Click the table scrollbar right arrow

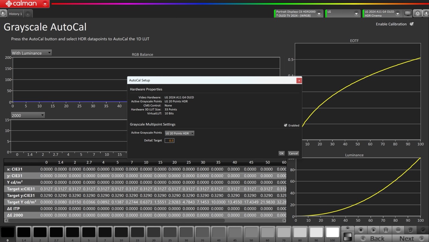(285, 221)
